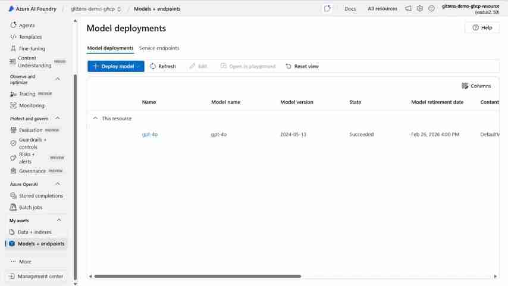
Task: Click the Models + endpoints cube icon
Action: (12, 244)
